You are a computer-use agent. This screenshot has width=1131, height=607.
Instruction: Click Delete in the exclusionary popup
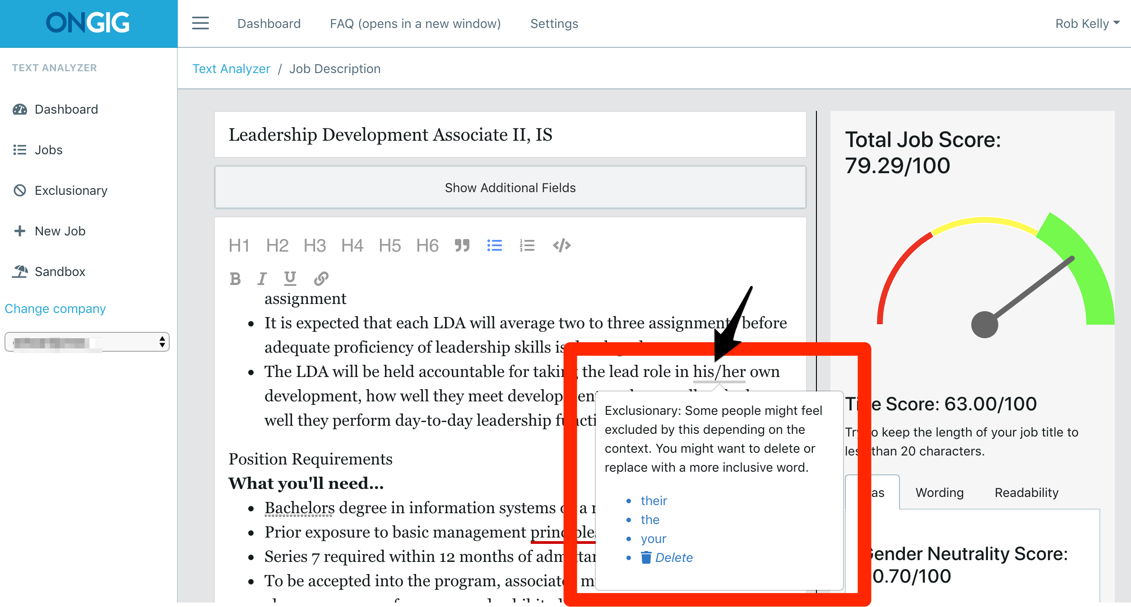click(674, 558)
